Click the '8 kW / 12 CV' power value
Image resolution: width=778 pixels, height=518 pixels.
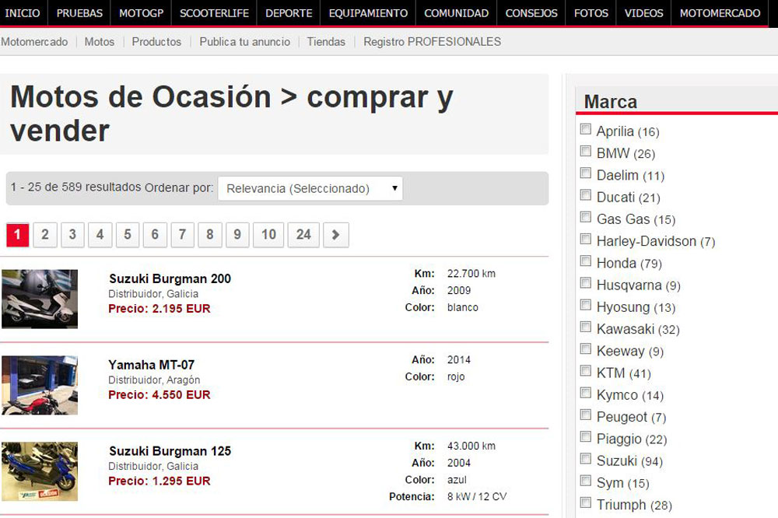pyautogui.click(x=477, y=497)
